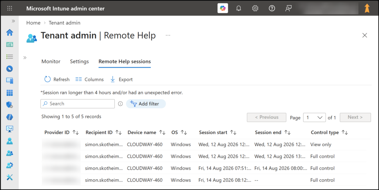379x190 pixels.
Task: Sort by Session start column
Action: 218,133
